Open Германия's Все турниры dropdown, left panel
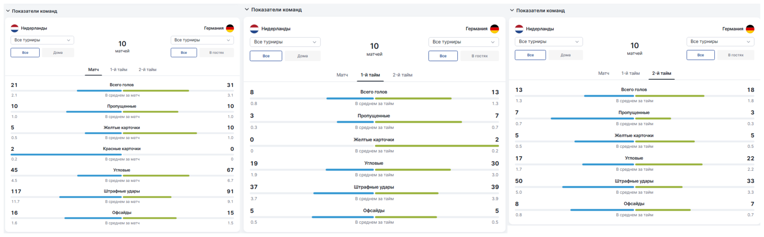The height and width of the screenshot is (237, 764). [202, 40]
